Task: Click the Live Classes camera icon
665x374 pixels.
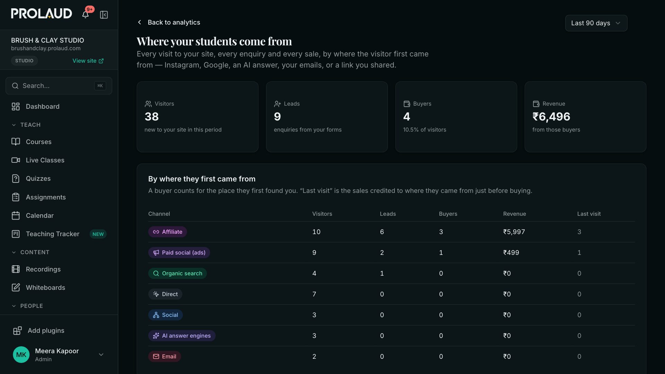Action: [x=16, y=160]
